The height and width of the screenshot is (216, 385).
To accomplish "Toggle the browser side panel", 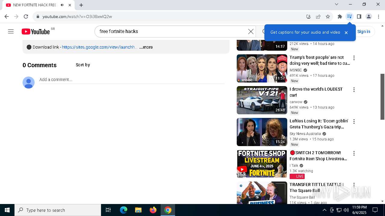I will point(359,16).
